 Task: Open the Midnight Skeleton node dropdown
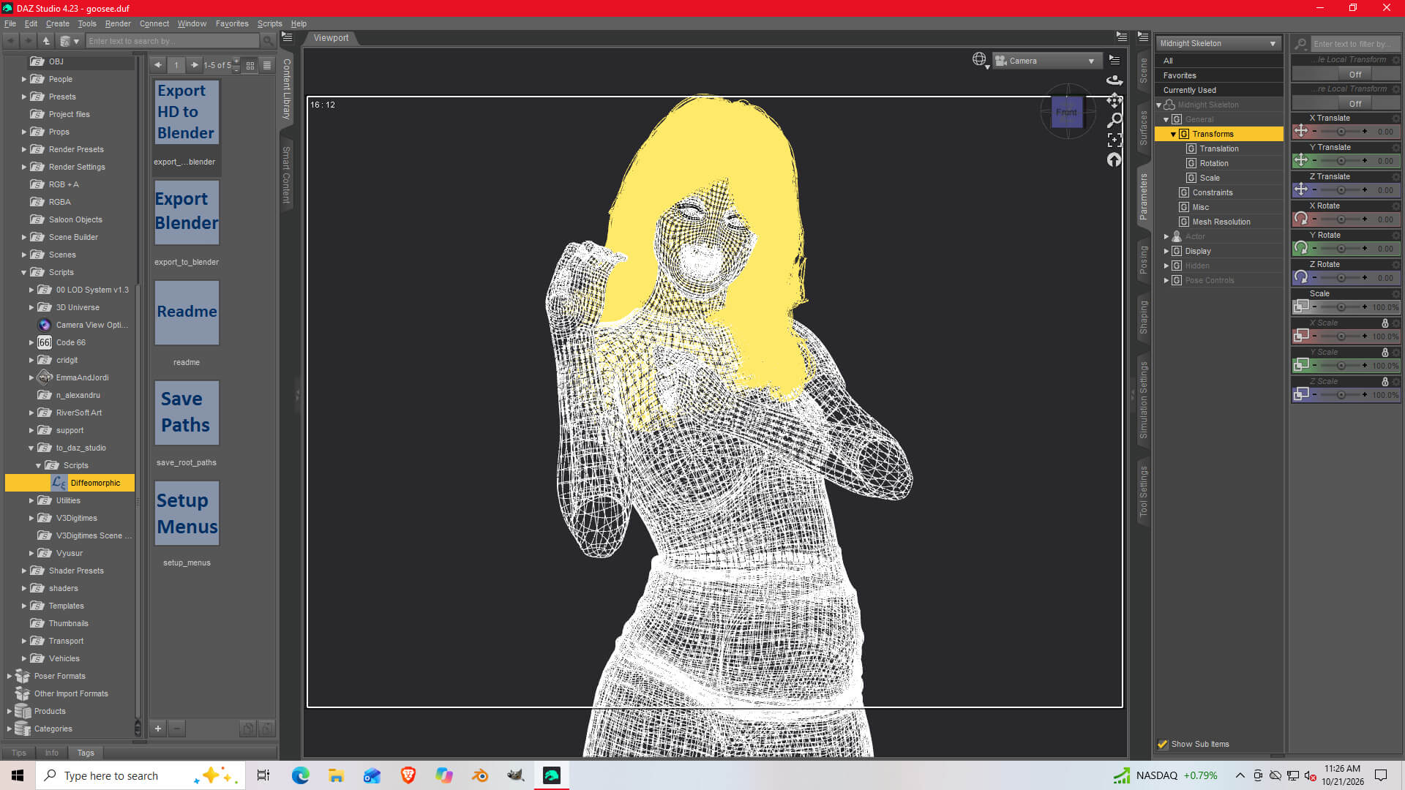coord(1218,43)
